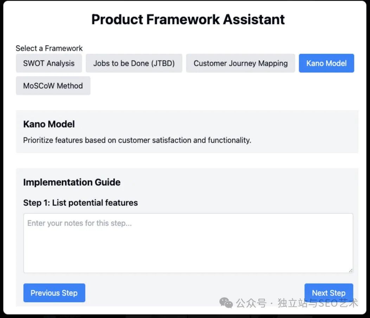
Task: Go back with Previous Step button
Action: [x=54, y=293]
